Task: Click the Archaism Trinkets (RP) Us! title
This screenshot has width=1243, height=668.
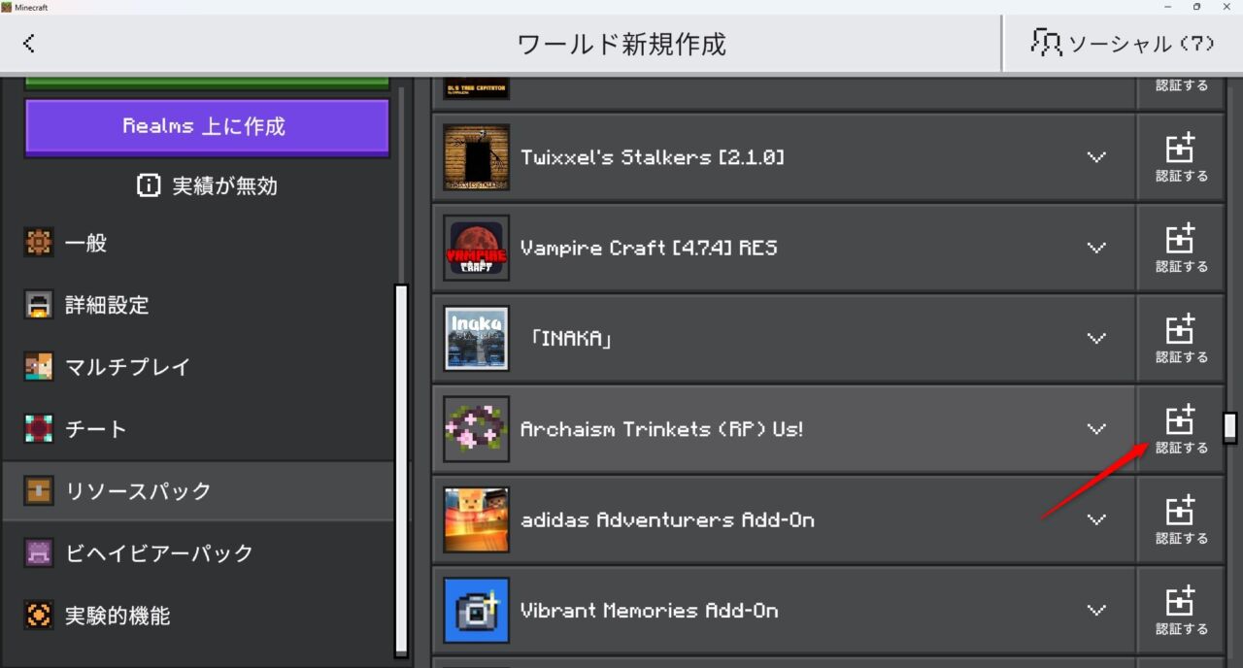Action: point(662,429)
